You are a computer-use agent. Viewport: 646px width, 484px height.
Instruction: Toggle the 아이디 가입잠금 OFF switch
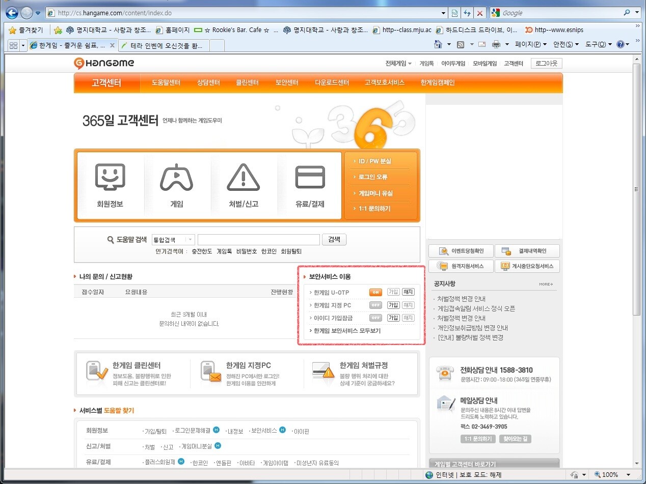click(x=375, y=318)
